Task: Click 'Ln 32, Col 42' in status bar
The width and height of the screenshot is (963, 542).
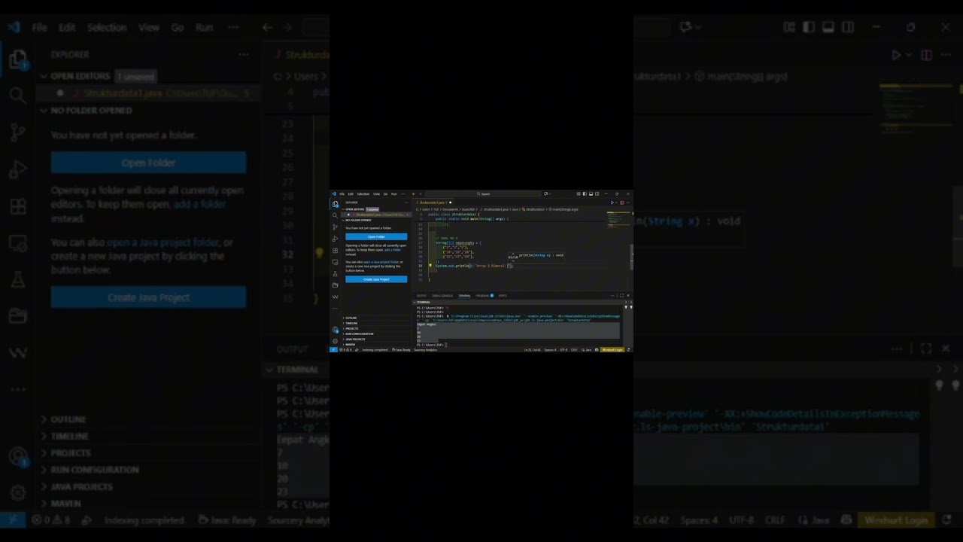Action: [x=533, y=350]
